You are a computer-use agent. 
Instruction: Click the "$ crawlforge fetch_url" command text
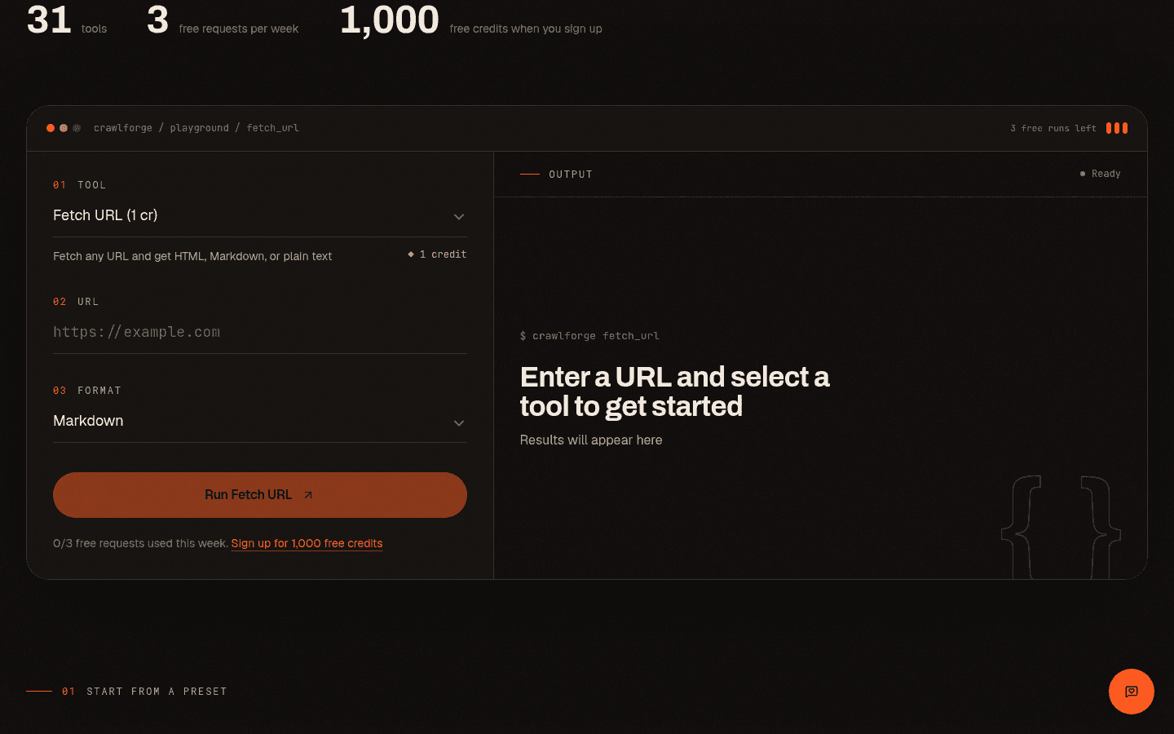point(589,336)
